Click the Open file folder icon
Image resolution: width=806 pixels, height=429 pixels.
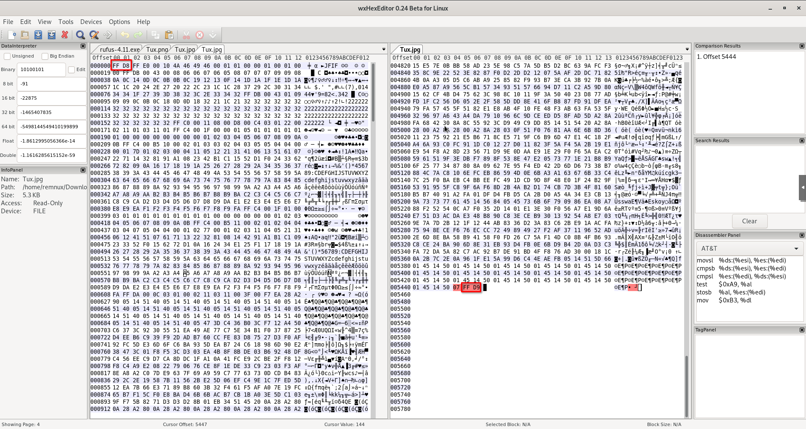25,35
